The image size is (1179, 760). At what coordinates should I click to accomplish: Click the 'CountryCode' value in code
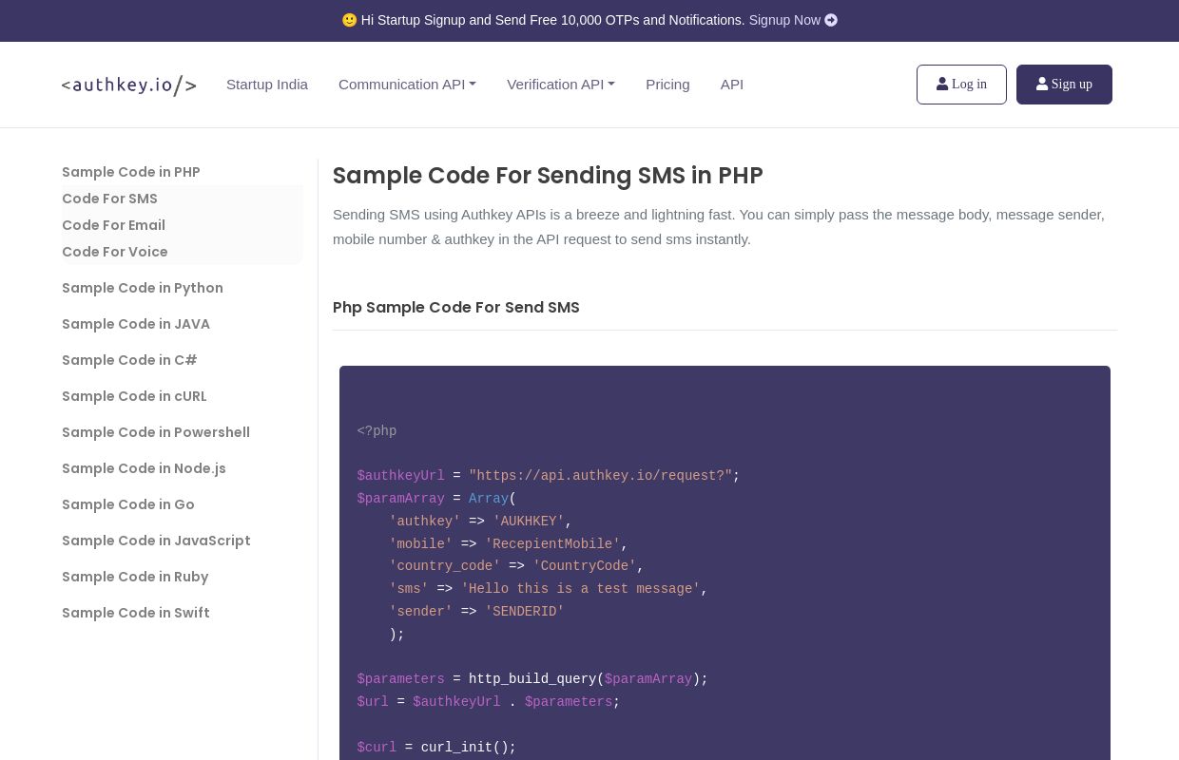pos(585,566)
